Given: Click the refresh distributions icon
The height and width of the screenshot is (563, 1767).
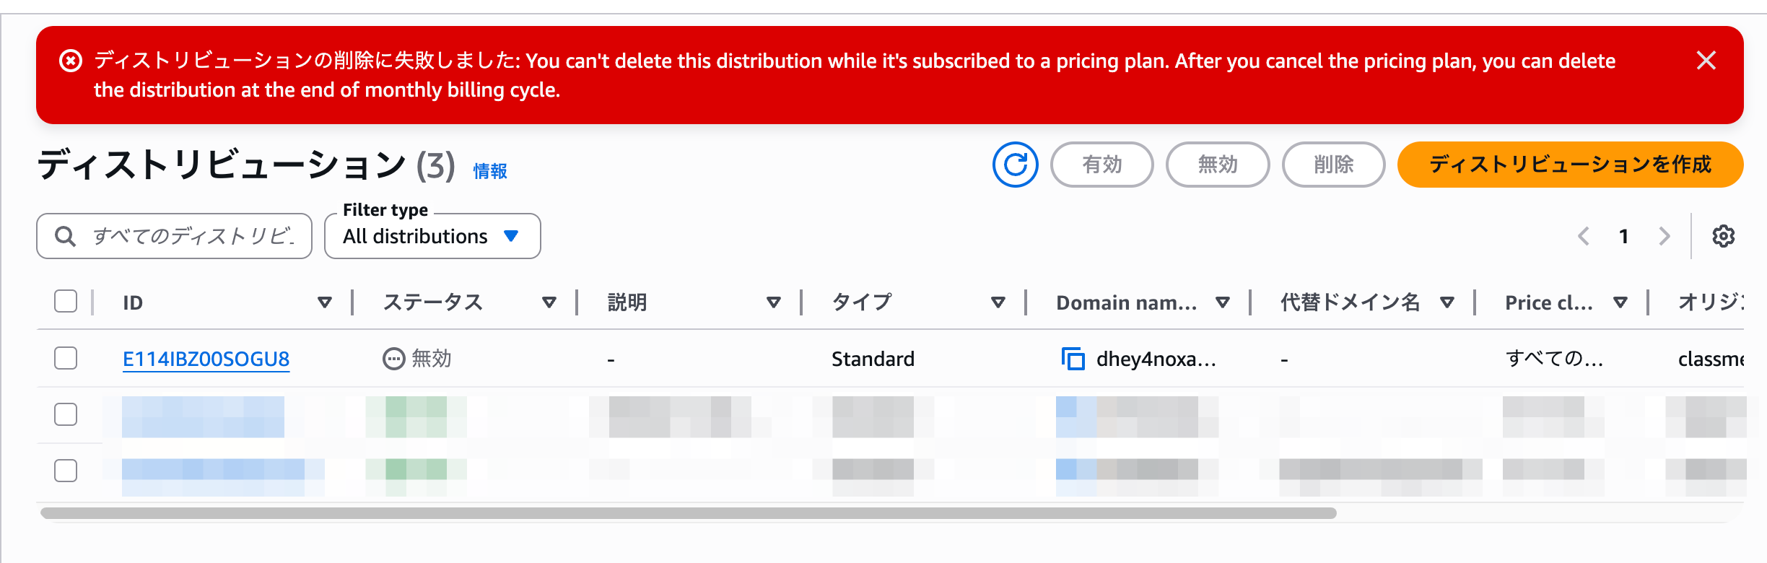Looking at the screenshot, I should 1015,165.
